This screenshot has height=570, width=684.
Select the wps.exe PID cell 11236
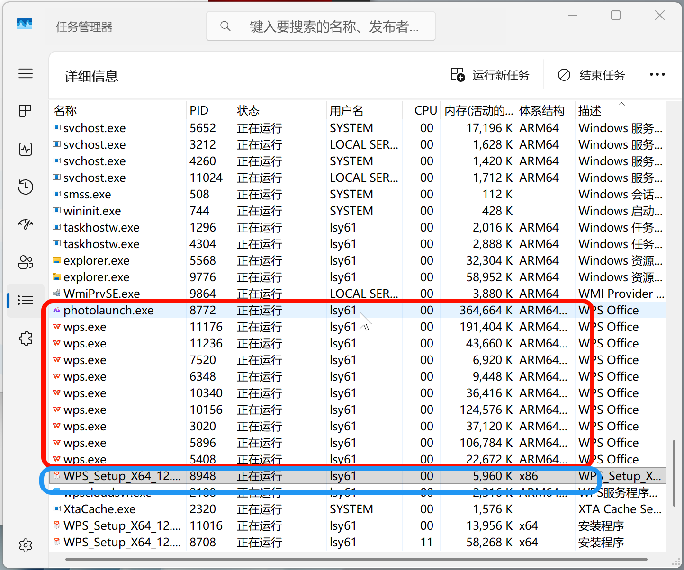point(206,343)
